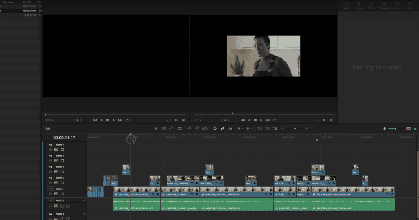419x220 pixels.
Task: Click Match Frame icon in timeline viewer
Action: click(317, 120)
